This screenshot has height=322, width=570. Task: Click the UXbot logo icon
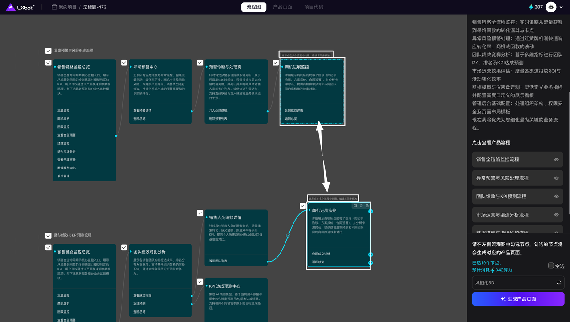[11, 7]
